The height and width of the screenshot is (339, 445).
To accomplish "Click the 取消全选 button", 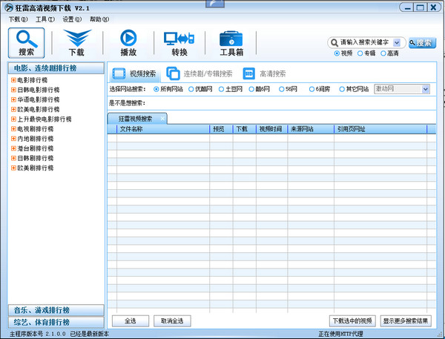I will tap(172, 321).
